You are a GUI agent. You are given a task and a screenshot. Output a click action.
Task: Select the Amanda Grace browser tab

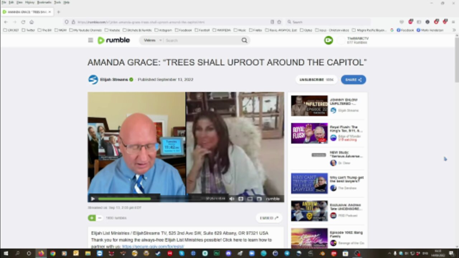[x=27, y=12]
